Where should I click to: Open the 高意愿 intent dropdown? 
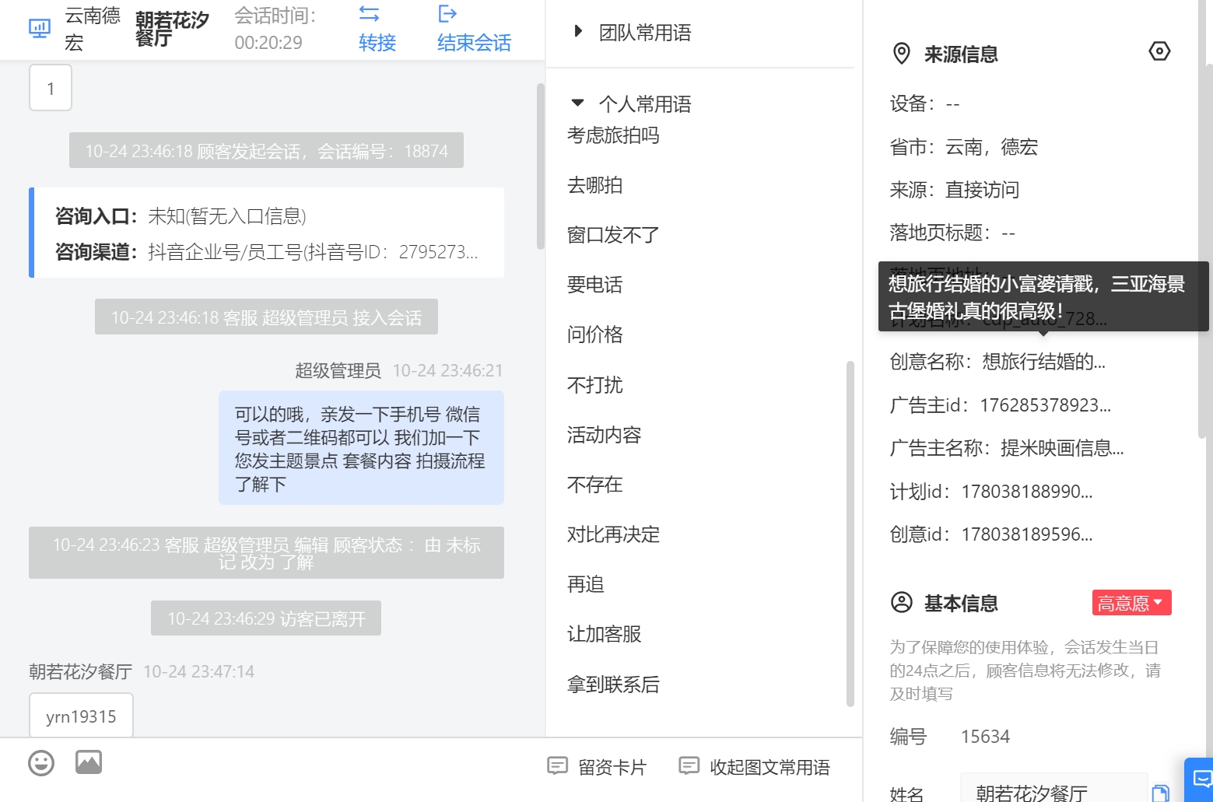click(1131, 603)
